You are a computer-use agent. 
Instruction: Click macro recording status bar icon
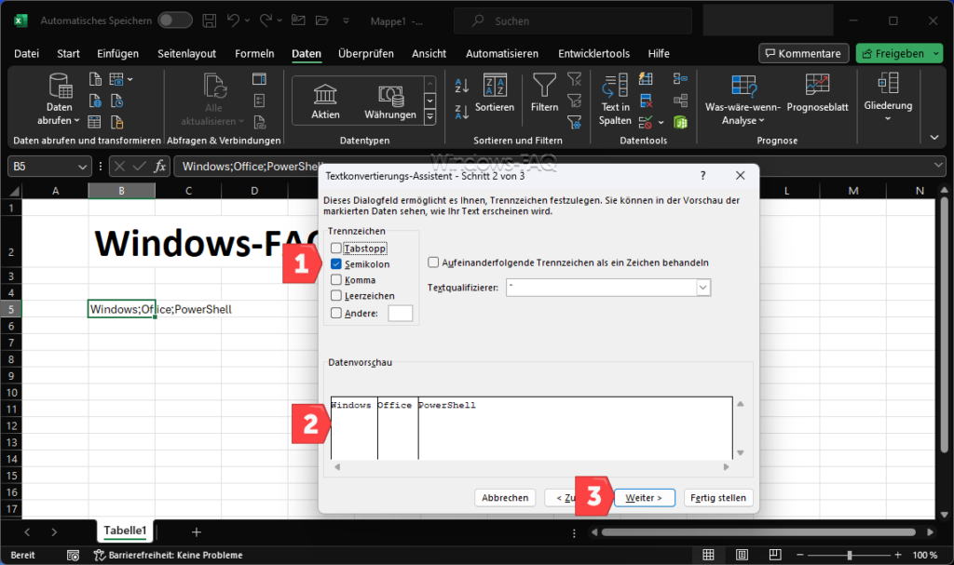[x=73, y=556]
